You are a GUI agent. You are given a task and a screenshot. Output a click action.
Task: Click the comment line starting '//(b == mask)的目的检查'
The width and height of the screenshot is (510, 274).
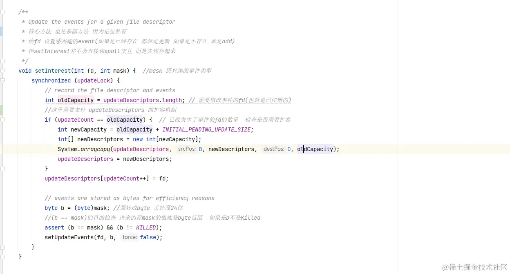(152, 218)
